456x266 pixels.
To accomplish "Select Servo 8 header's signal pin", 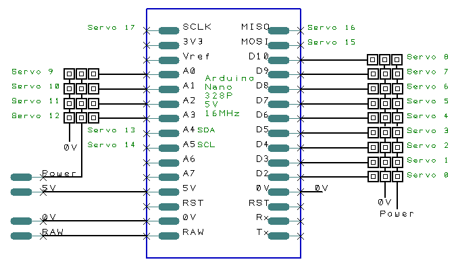I will pyautogui.click(x=373, y=60).
